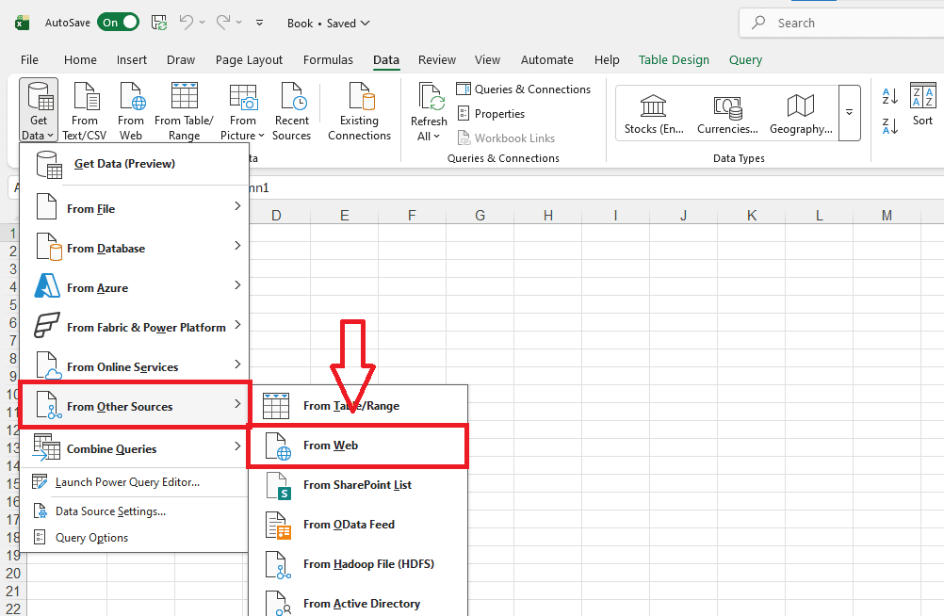Screen dimensions: 944x616
Task: Select the Stocks data type
Action: (654, 113)
